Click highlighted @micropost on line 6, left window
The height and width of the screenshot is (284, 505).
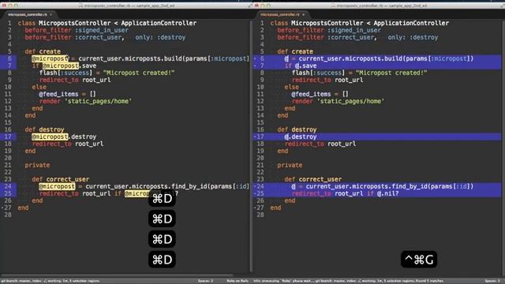[x=50, y=58]
